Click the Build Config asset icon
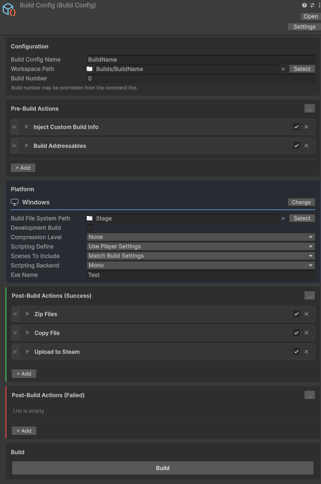Image resolution: width=321 pixels, height=484 pixels. tap(9, 9)
